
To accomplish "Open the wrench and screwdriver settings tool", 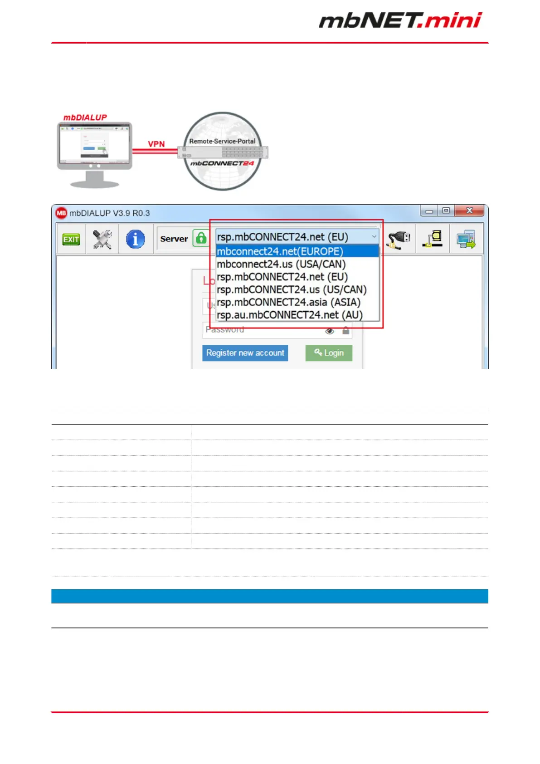I will (x=102, y=239).
